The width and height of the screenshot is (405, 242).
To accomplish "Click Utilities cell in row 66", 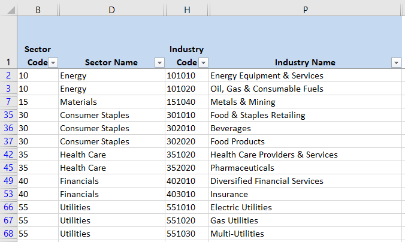I will pyautogui.click(x=111, y=207).
